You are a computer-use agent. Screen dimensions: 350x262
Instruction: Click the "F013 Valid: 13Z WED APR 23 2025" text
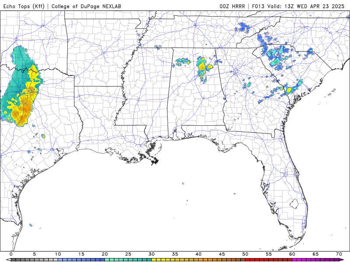(x=298, y=6)
